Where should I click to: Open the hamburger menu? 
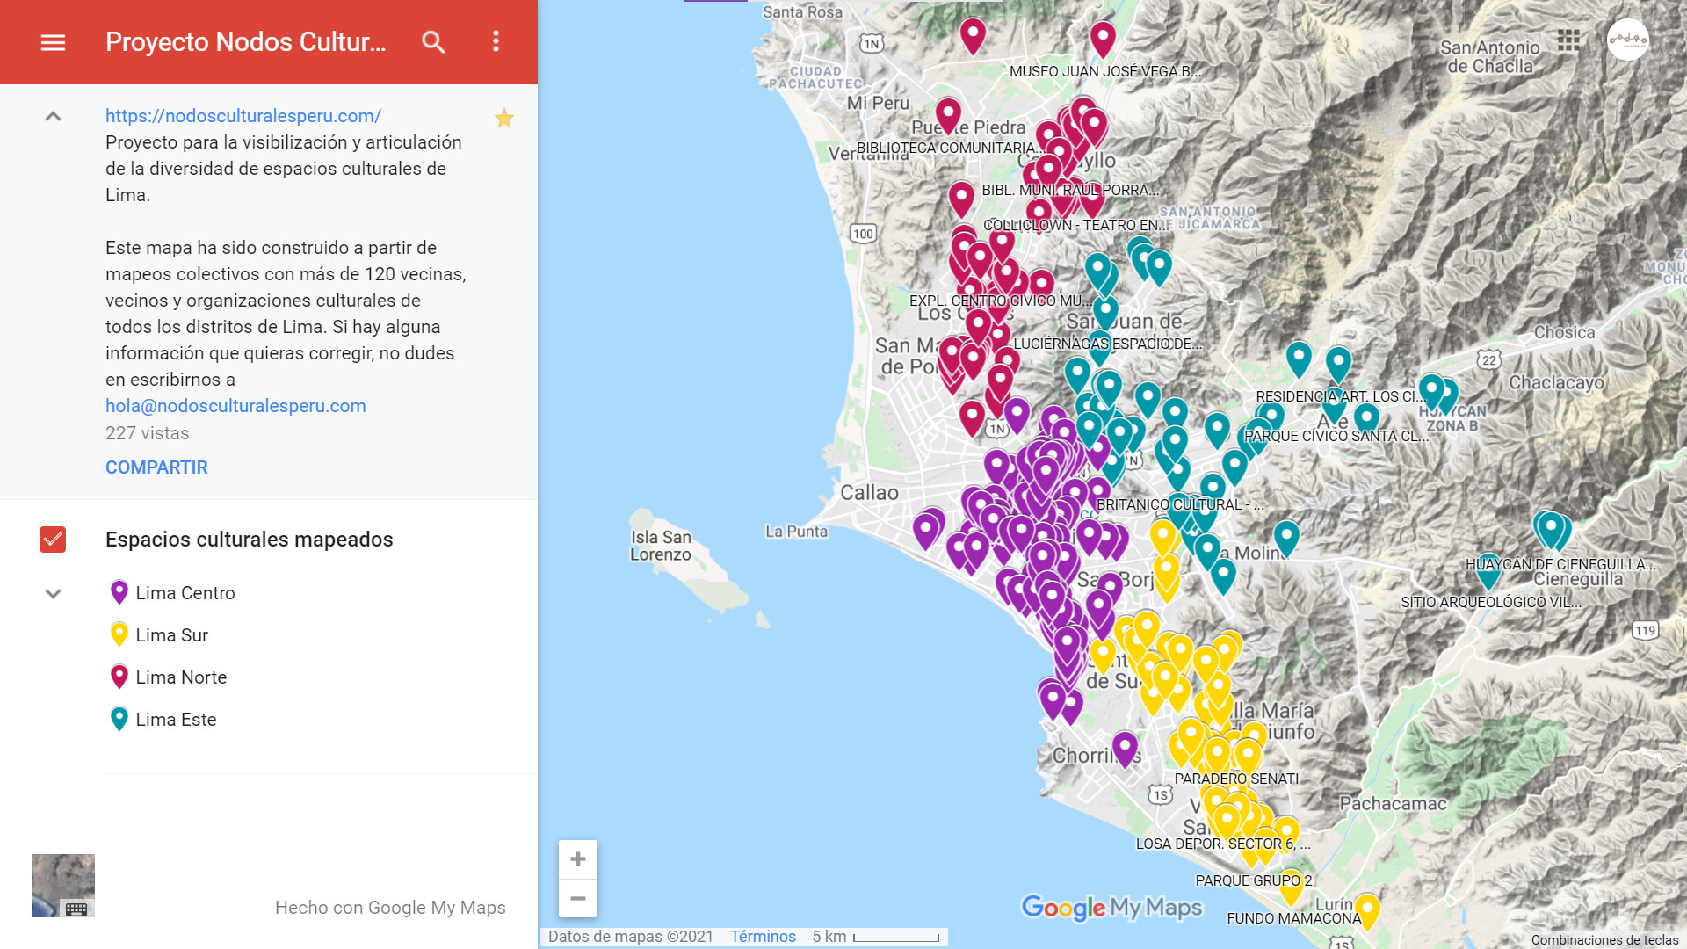pos(53,42)
